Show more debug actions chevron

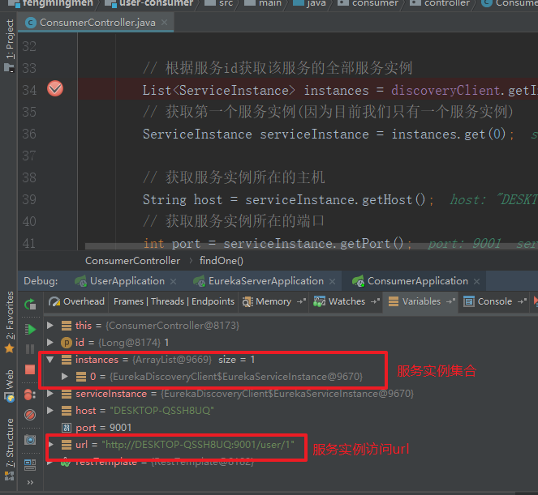point(30,482)
